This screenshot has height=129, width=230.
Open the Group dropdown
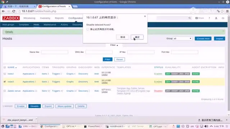pos(183,39)
